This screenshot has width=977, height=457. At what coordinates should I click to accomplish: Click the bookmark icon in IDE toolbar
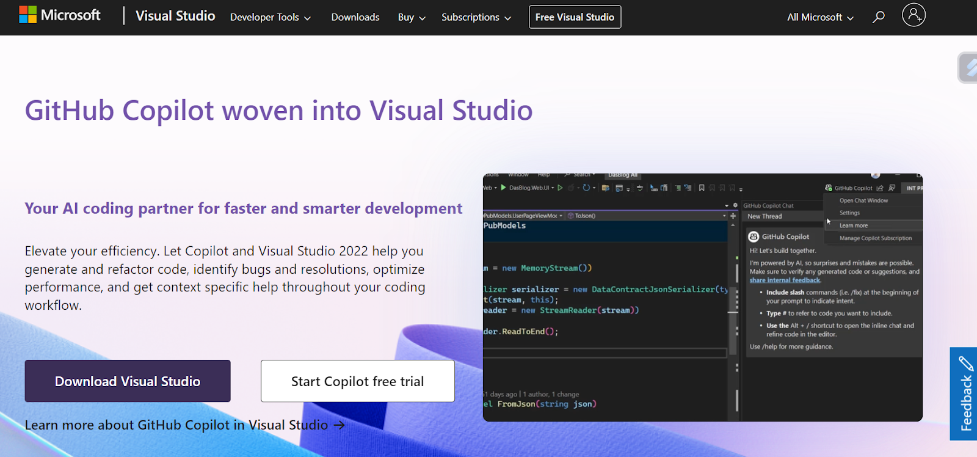pos(702,188)
